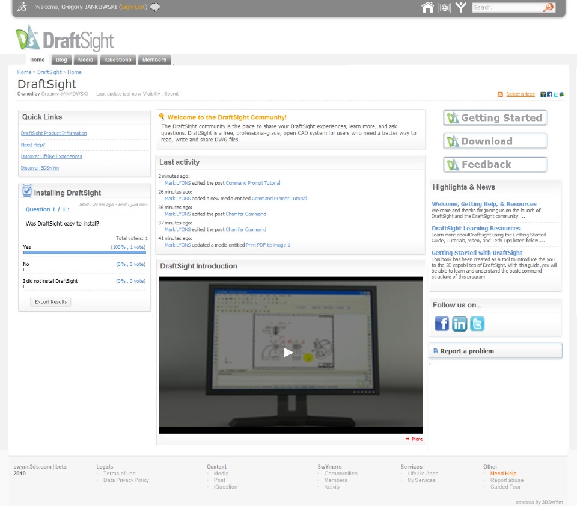The width and height of the screenshot is (577, 506).
Task: Click into the Search field
Action: (507, 7)
